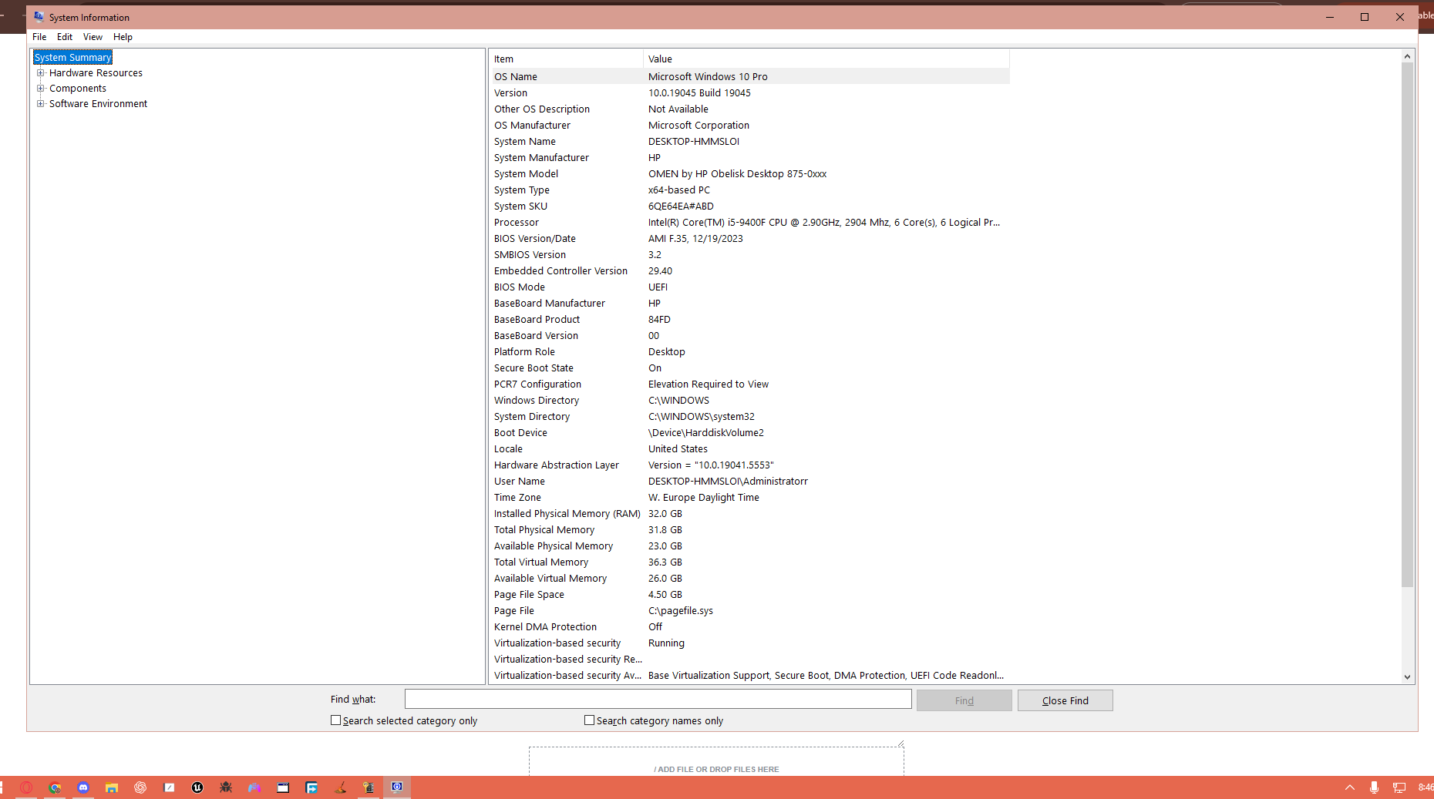Click the Value column header
Image resolution: width=1434 pixels, height=799 pixels.
826,59
